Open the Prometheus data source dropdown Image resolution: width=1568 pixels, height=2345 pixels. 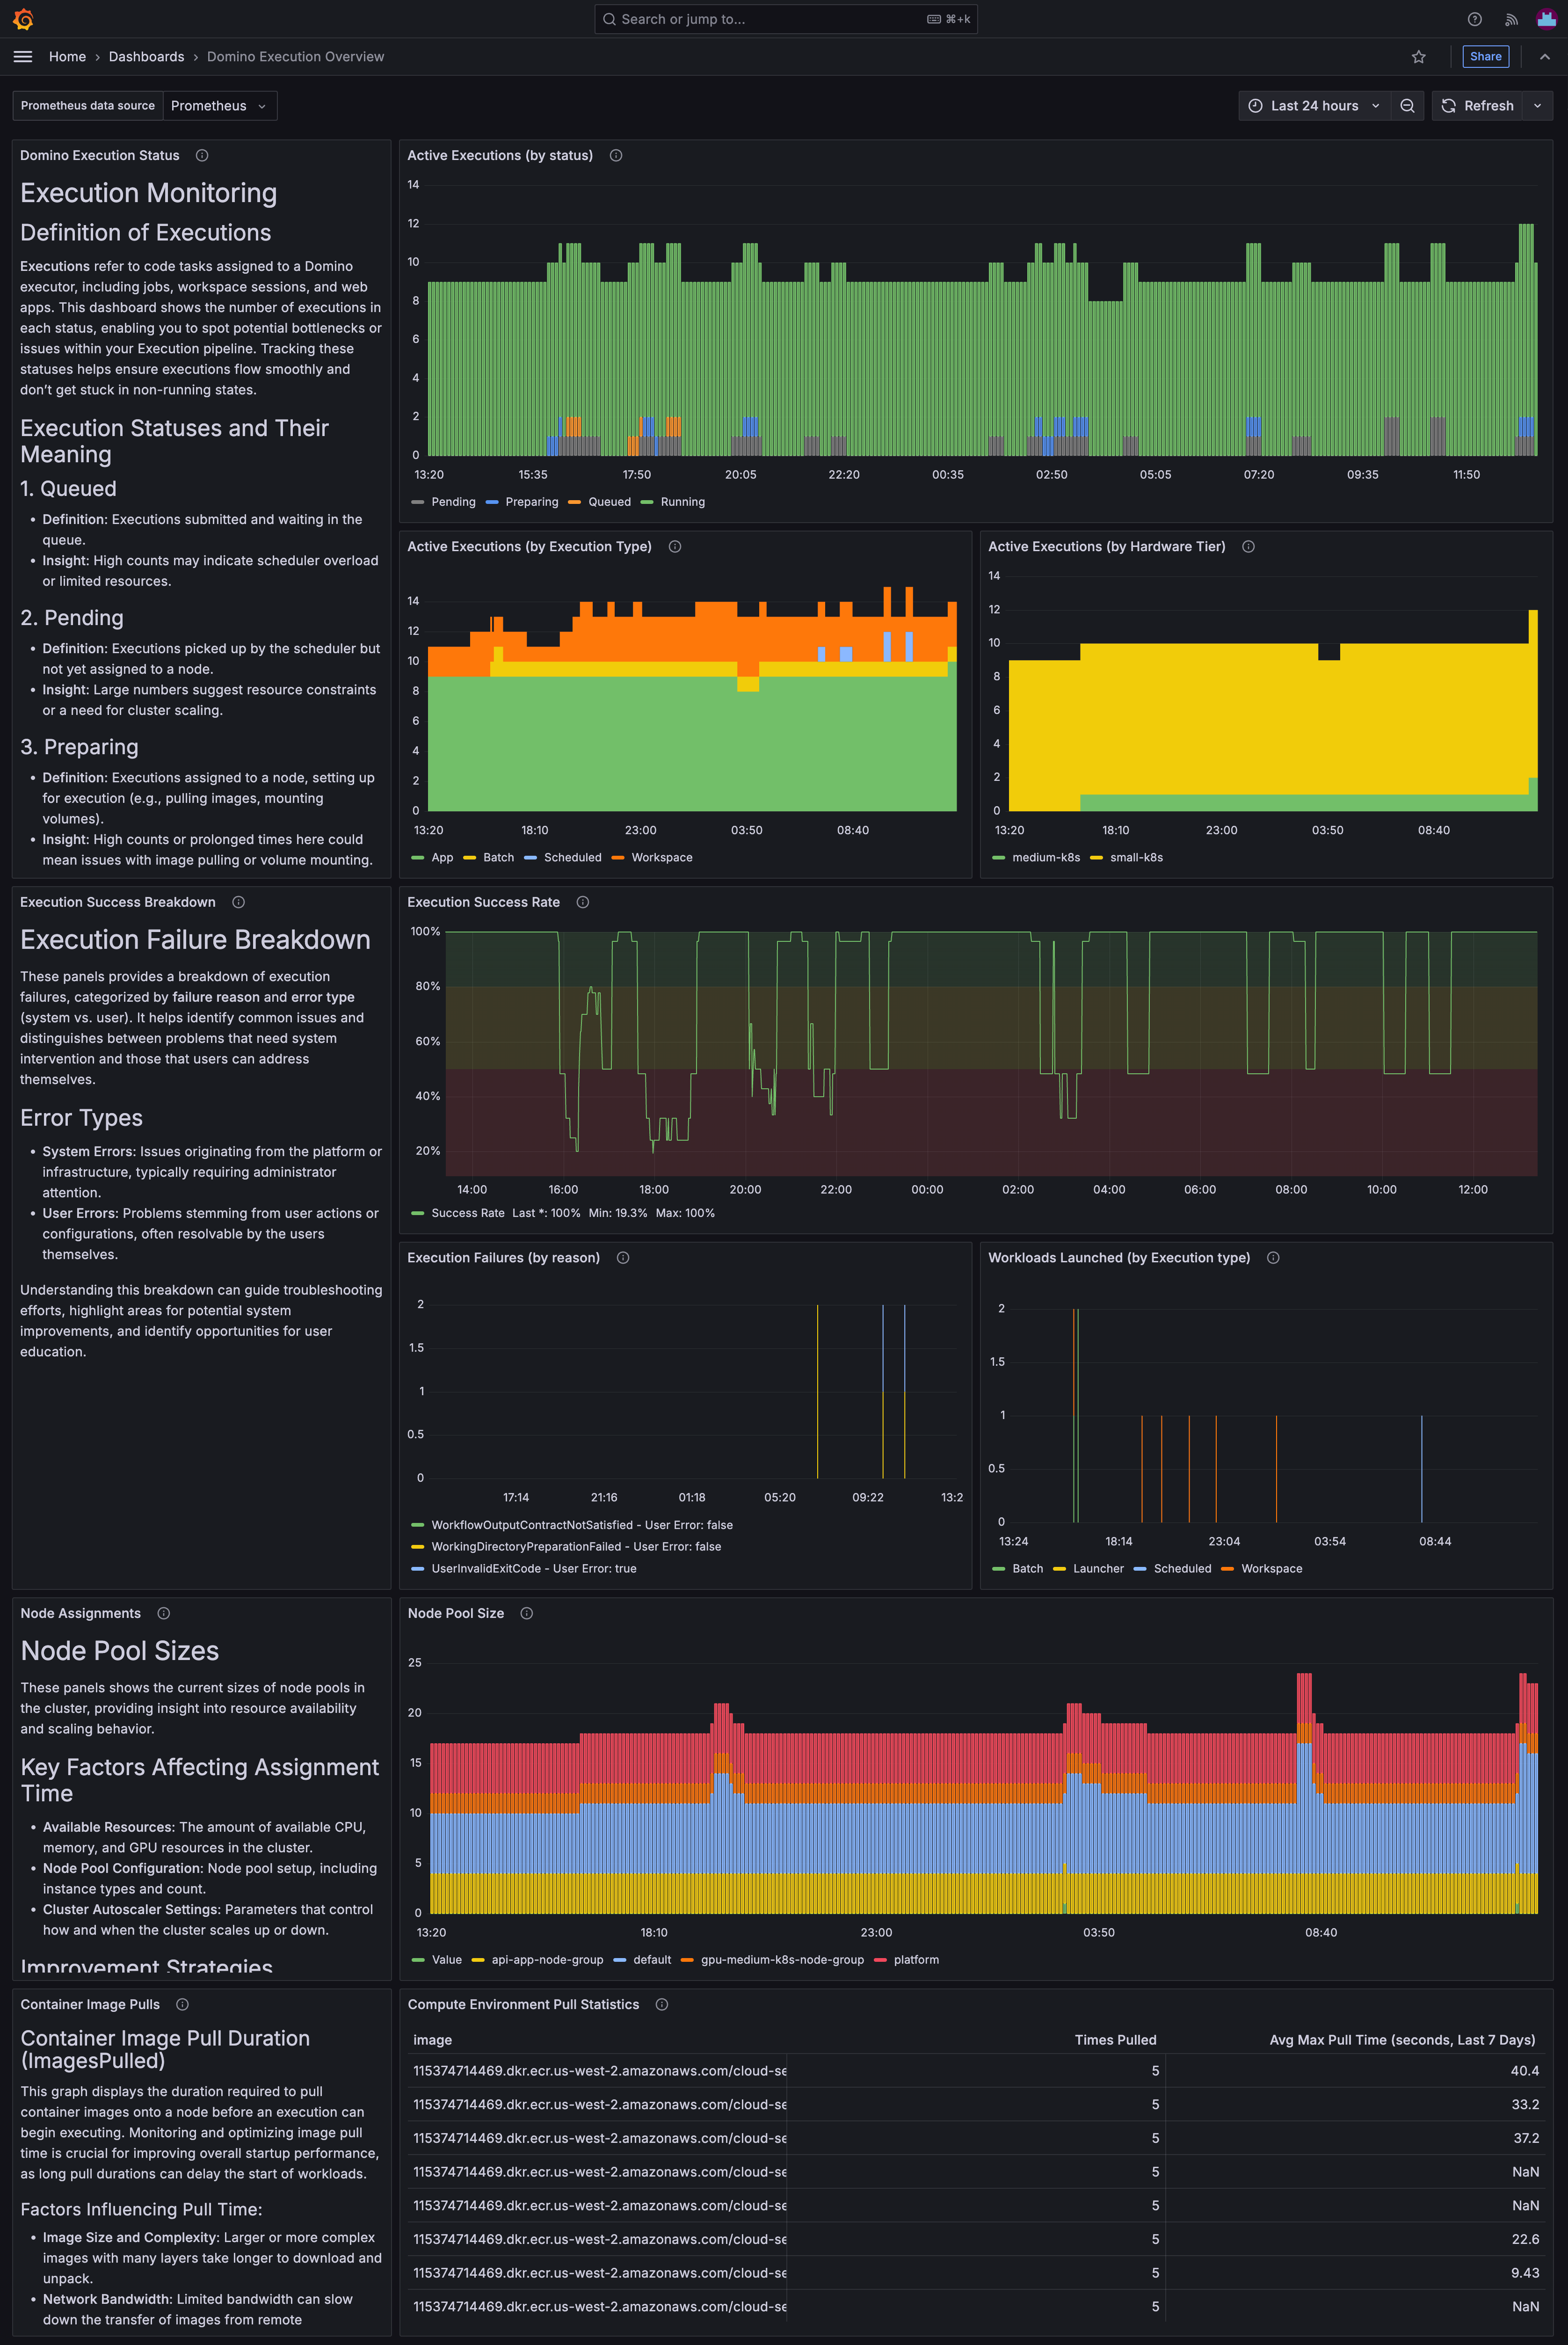coord(219,106)
